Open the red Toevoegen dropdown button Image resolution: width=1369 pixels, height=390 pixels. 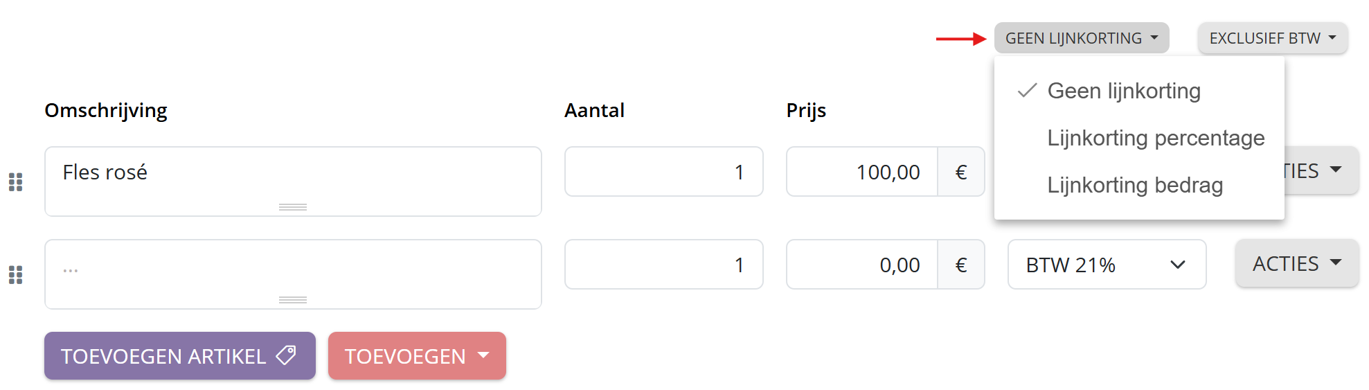coord(417,356)
